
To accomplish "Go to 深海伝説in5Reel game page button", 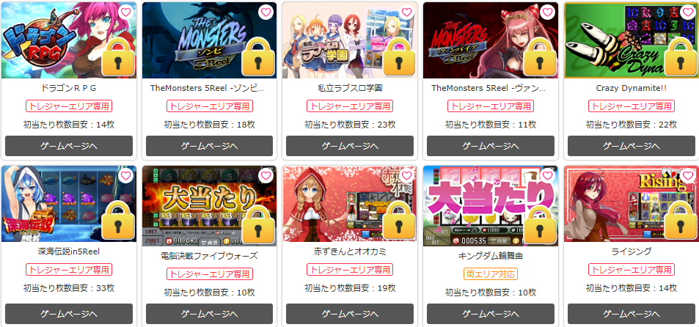I will (69, 314).
